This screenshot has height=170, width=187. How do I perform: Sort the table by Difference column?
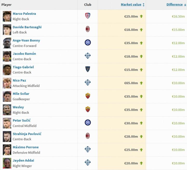175,5
